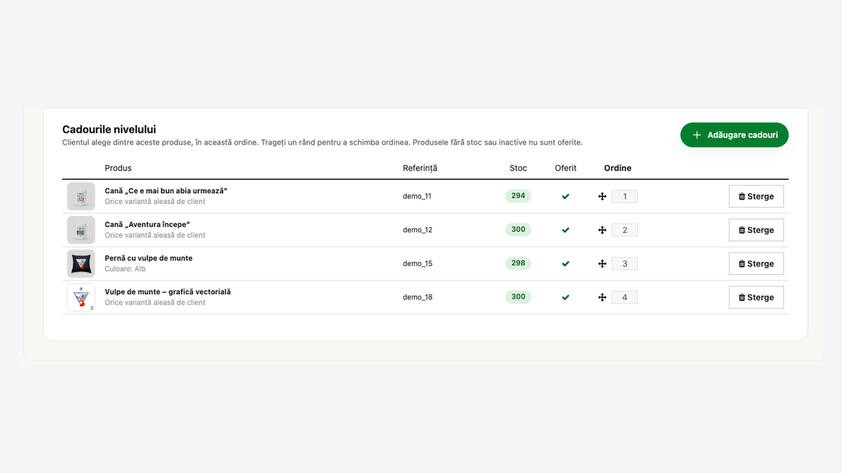This screenshot has height=473, width=842.
Task: Click the move handle for demo_12 row
Action: (602, 230)
